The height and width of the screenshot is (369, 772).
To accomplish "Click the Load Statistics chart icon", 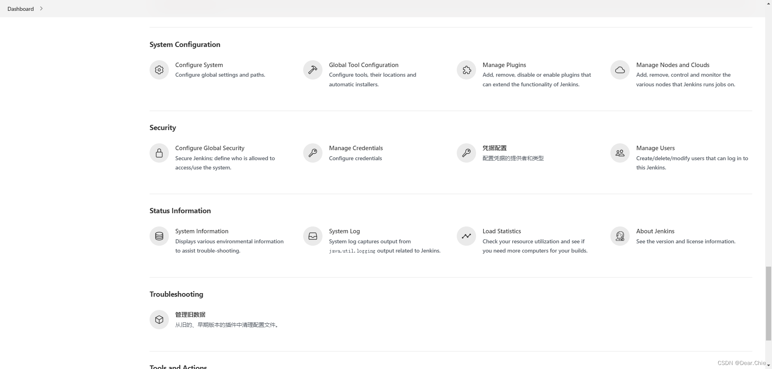I will coord(466,236).
